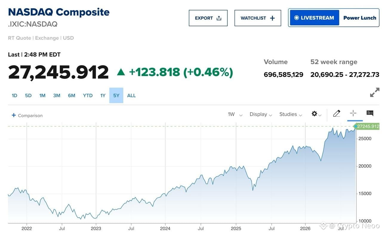Image resolution: width=382 pixels, height=233 pixels.
Task: Open the Studies dropdown menu
Action: point(291,114)
